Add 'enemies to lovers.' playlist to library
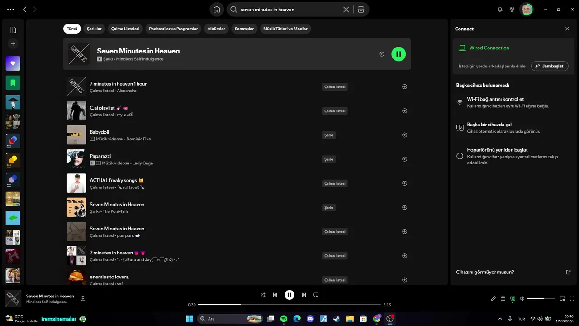The image size is (579, 326). [404, 280]
